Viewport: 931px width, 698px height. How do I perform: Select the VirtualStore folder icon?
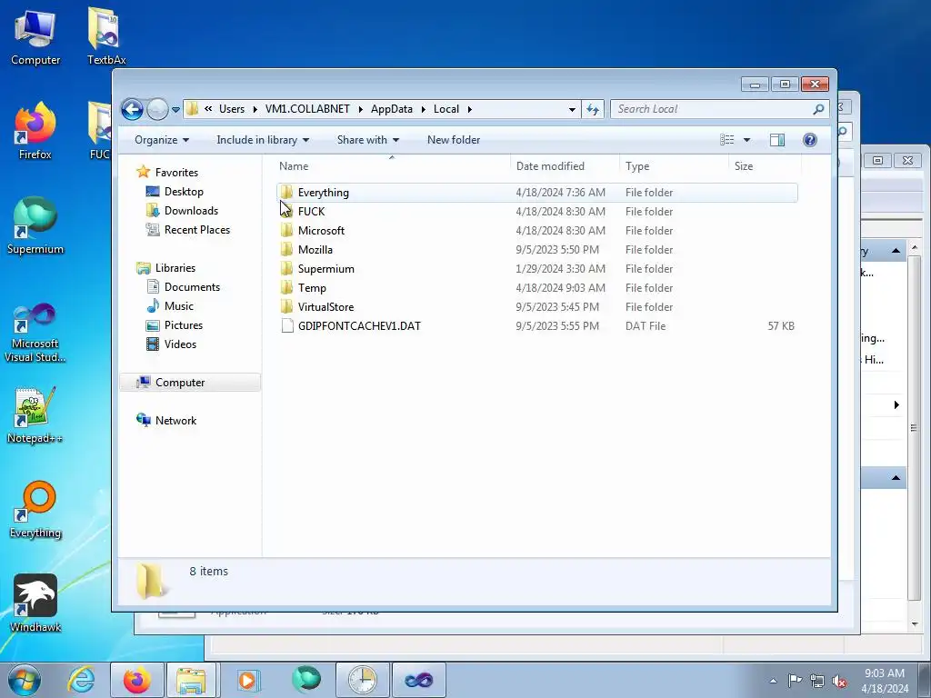286,307
